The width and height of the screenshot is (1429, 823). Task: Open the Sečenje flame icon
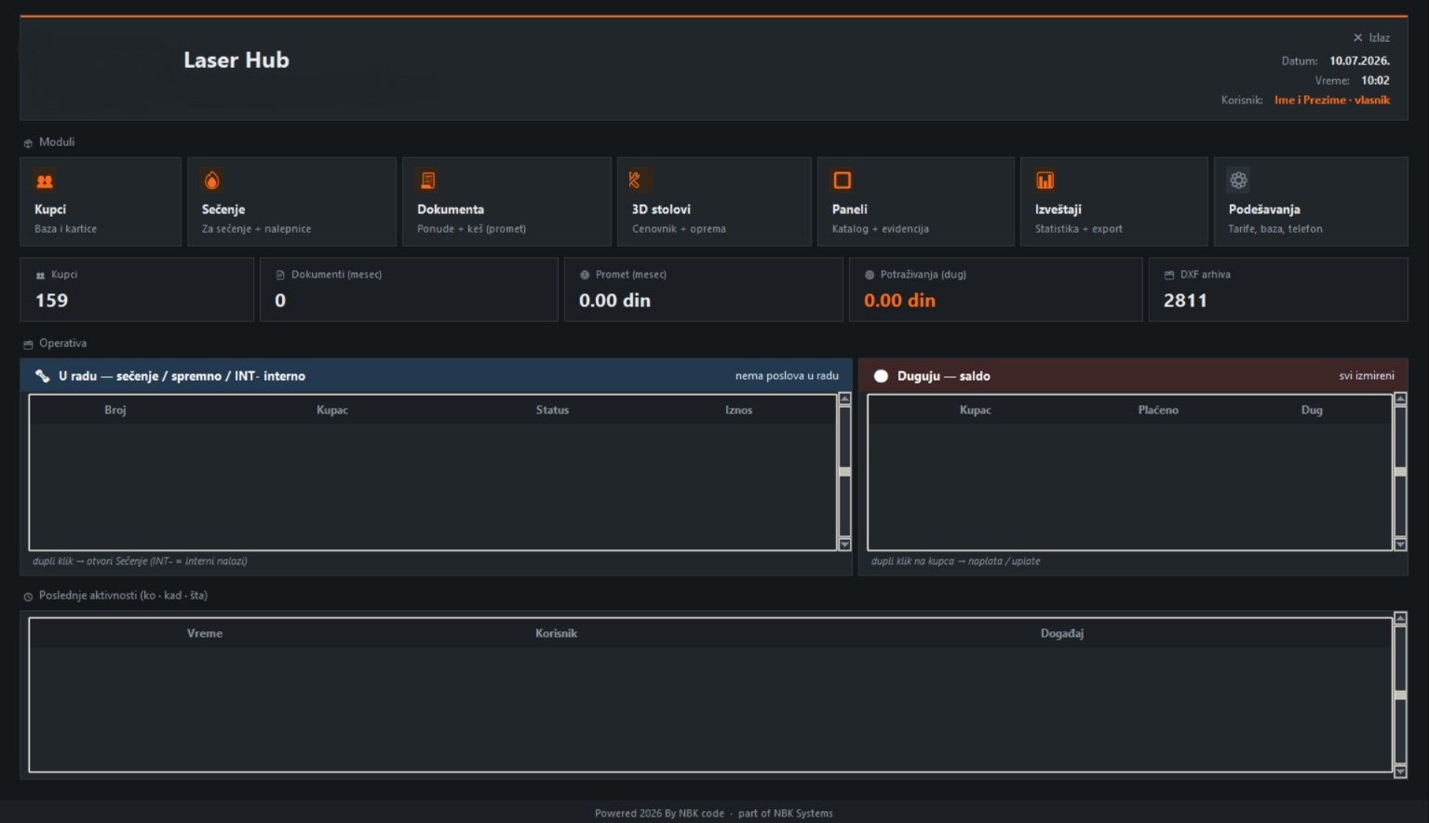(x=212, y=181)
